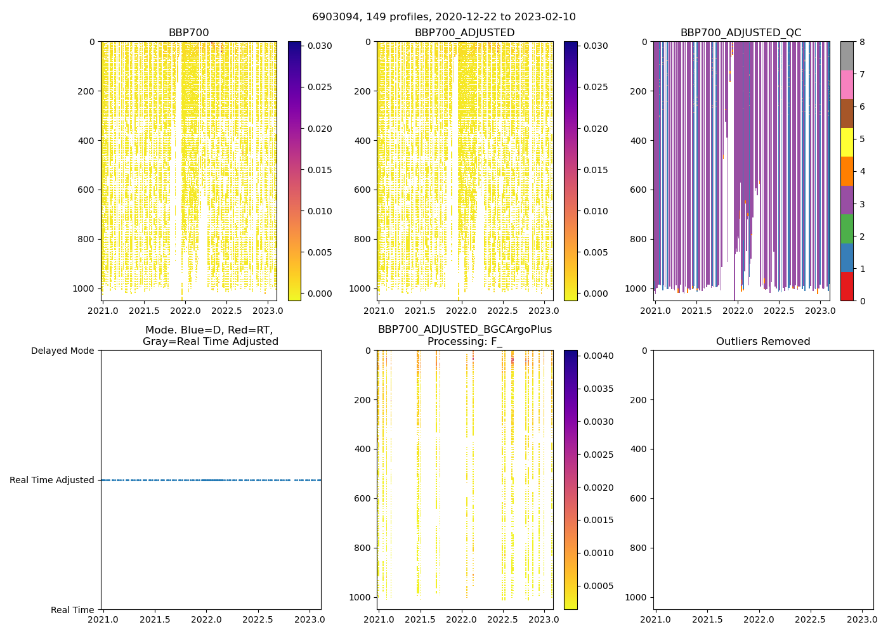Click the green segment of the QC colorbar
Screen dimensions: 888x634
tap(847, 229)
